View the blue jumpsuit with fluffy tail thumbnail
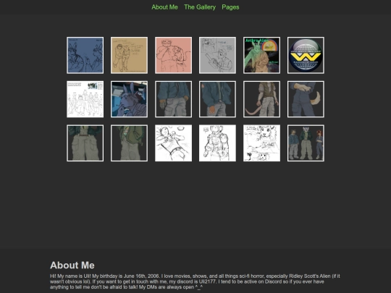Image resolution: width=391 pixels, height=293 pixels. click(x=306, y=99)
